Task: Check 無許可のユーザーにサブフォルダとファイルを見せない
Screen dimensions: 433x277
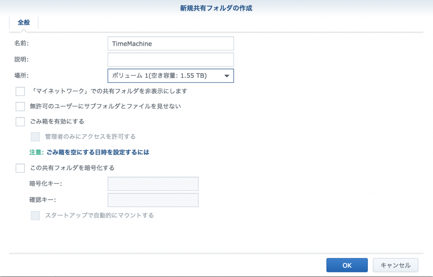Action: click(x=20, y=106)
